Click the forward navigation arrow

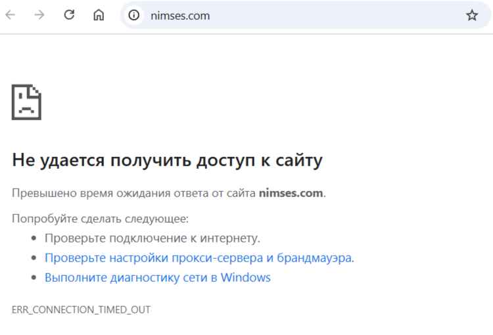click(39, 14)
